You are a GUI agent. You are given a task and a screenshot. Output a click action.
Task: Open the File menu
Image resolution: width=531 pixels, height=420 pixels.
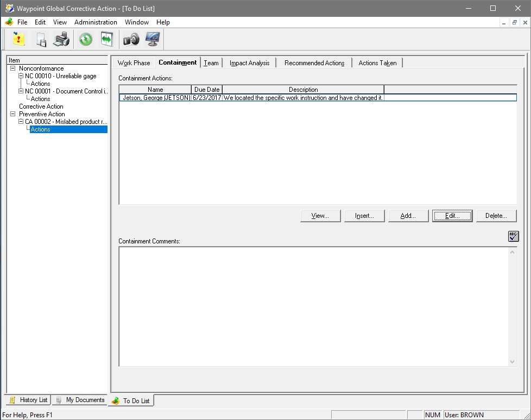click(x=22, y=22)
